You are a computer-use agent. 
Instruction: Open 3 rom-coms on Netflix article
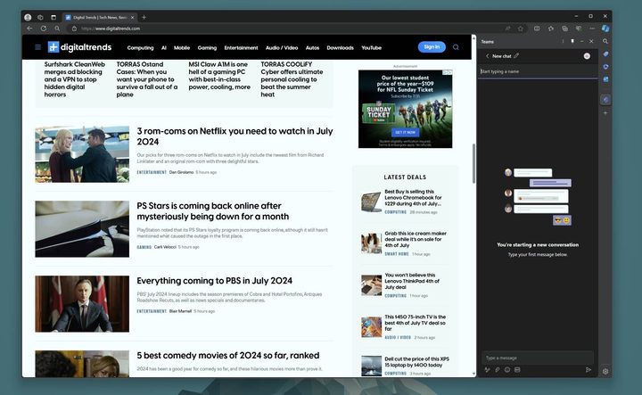[235, 136]
